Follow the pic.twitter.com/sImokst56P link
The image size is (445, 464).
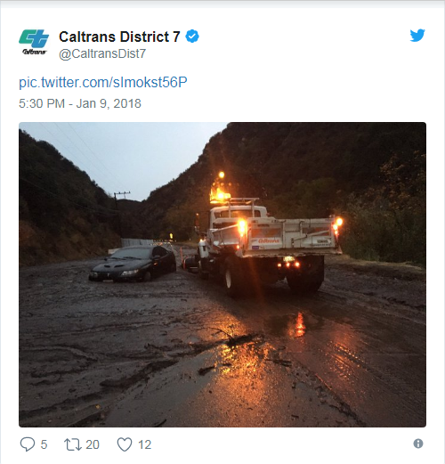coord(103,82)
